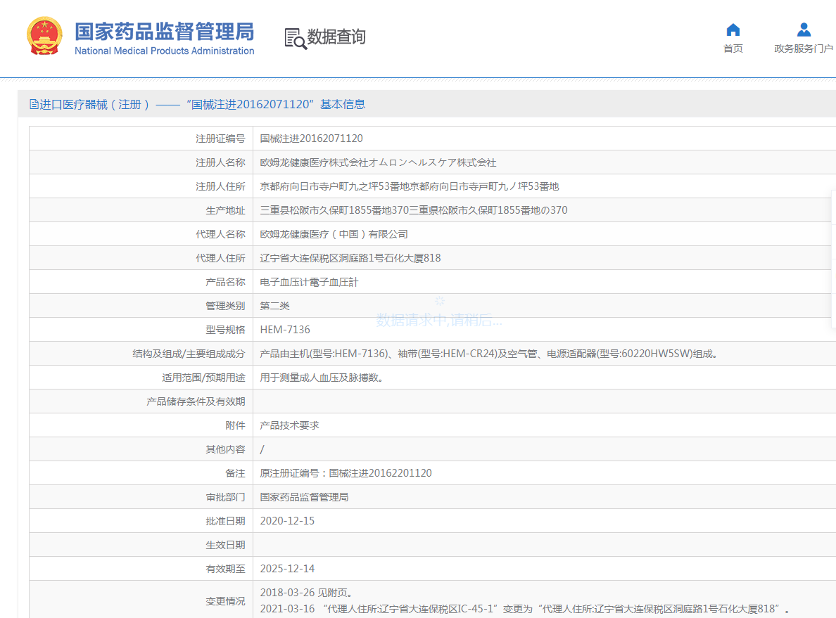Screen dimensions: 836x618
Task: Open the 数据查询 heading link
Action: pos(336,37)
